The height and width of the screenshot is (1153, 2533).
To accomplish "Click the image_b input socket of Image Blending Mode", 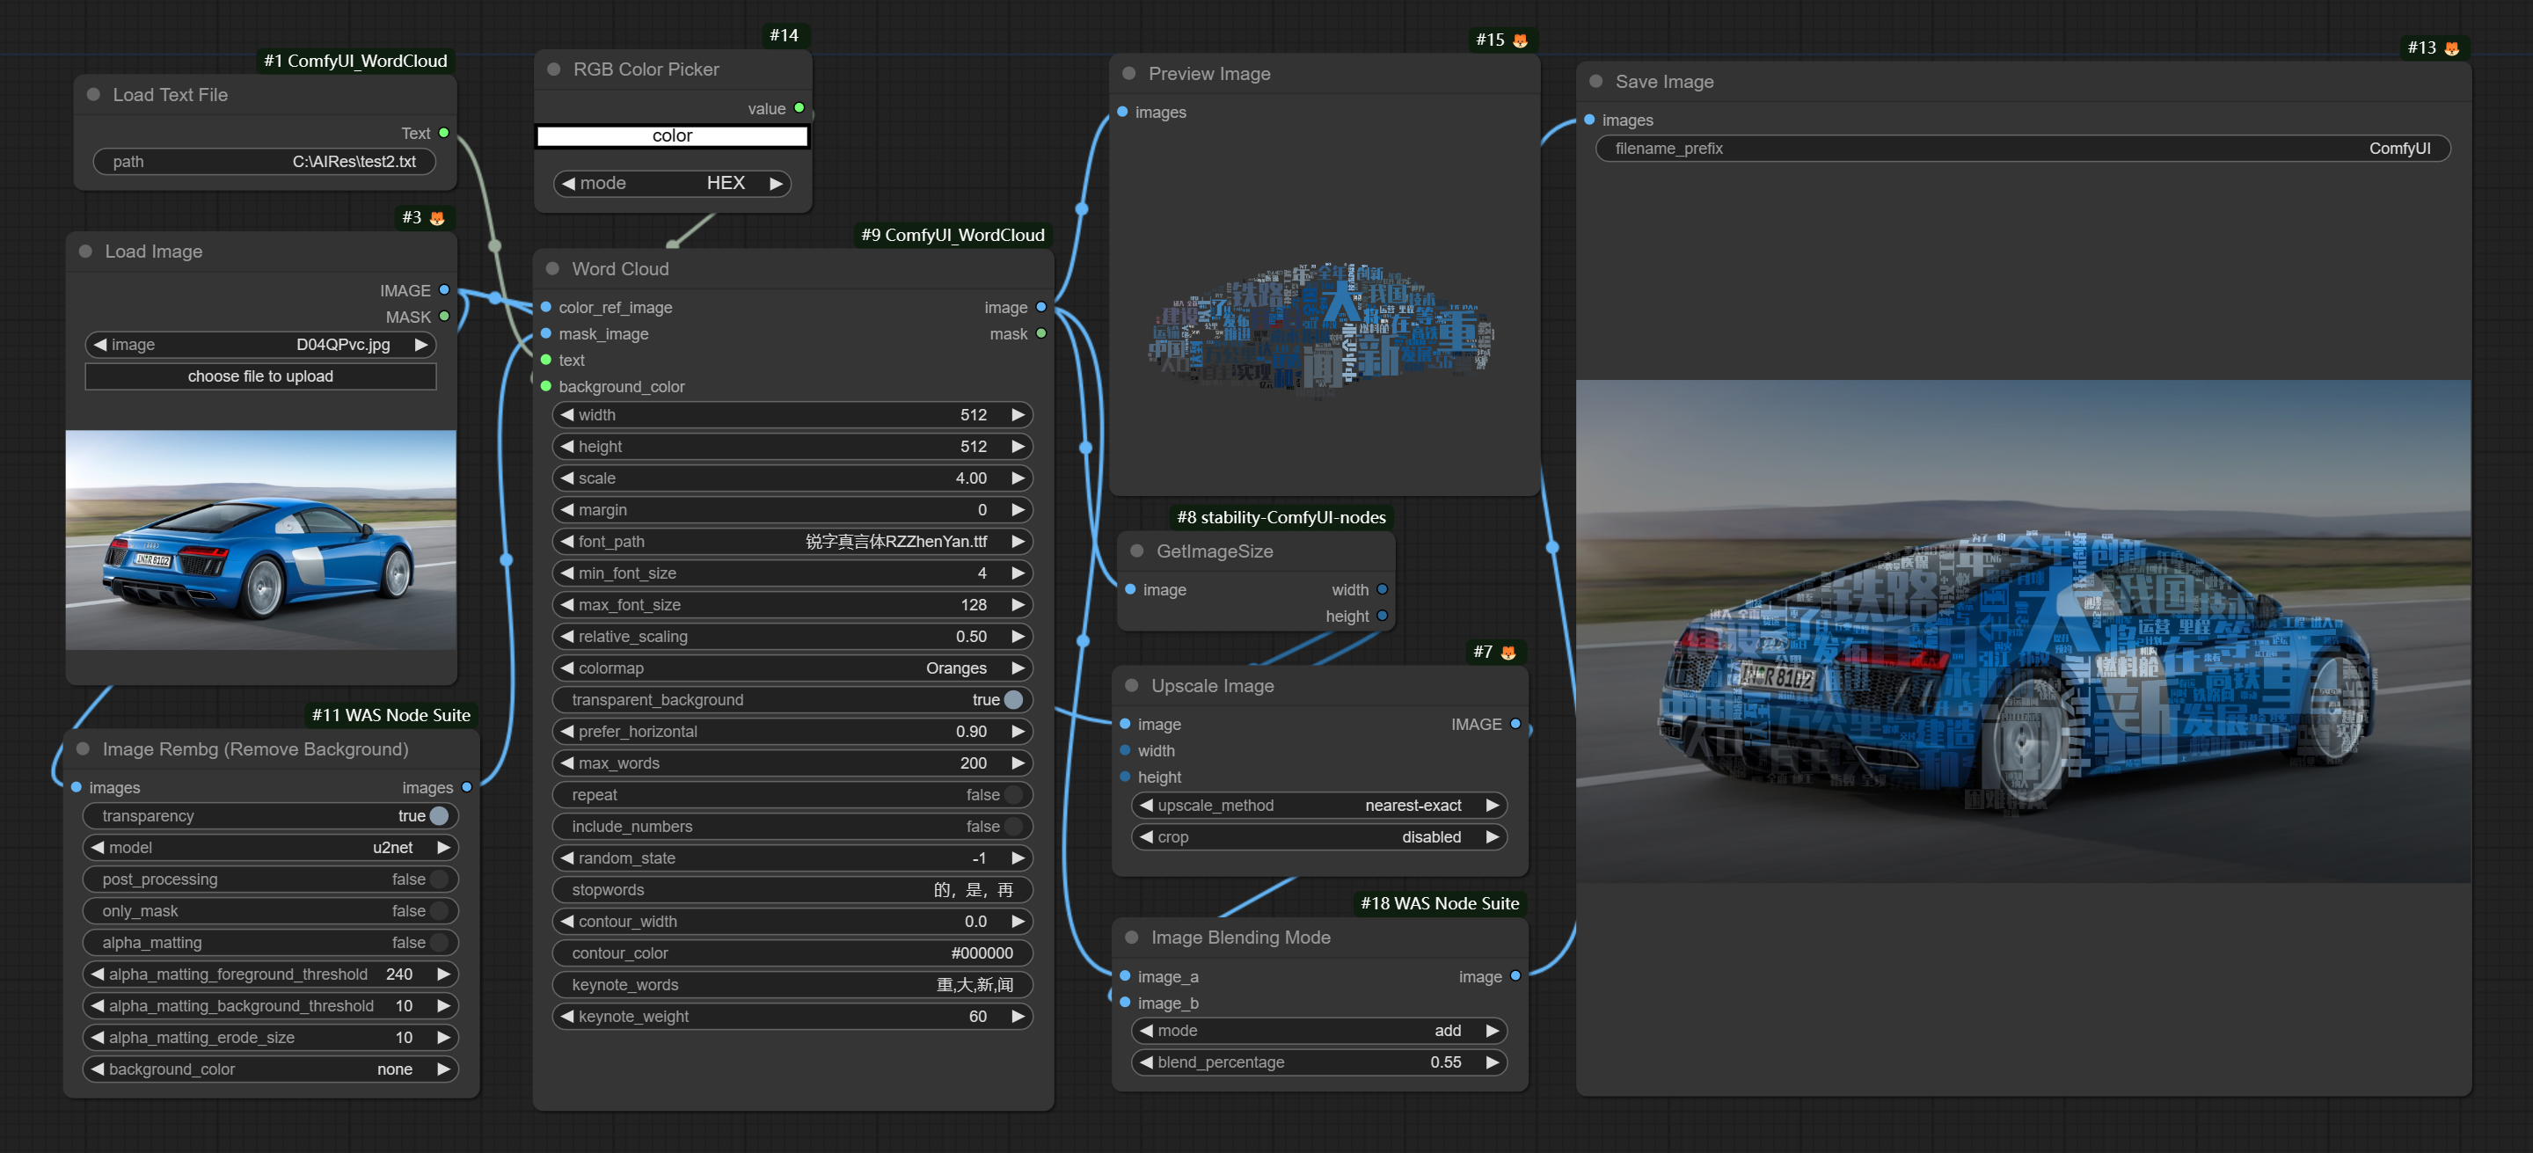I will pyautogui.click(x=1125, y=1002).
